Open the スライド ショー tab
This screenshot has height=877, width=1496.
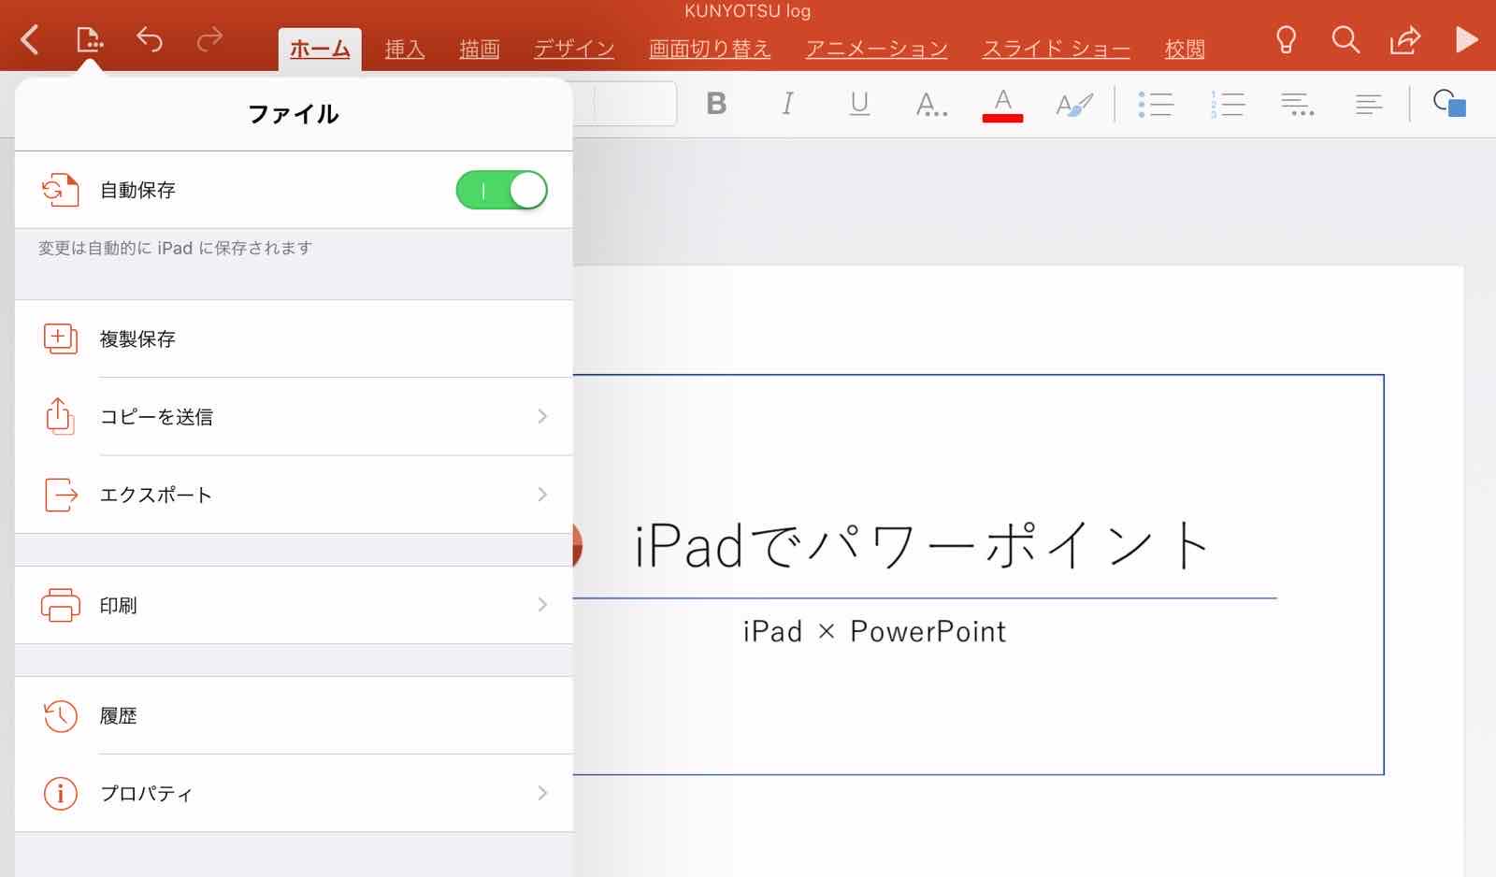(x=1057, y=49)
